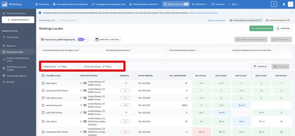Click location arrow icon in restaurant provo row
This screenshot has height=136, width=295.
81,105
